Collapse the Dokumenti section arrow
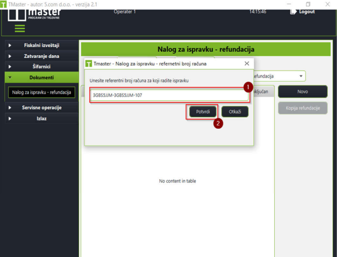The image size is (337, 257). (x=10, y=78)
